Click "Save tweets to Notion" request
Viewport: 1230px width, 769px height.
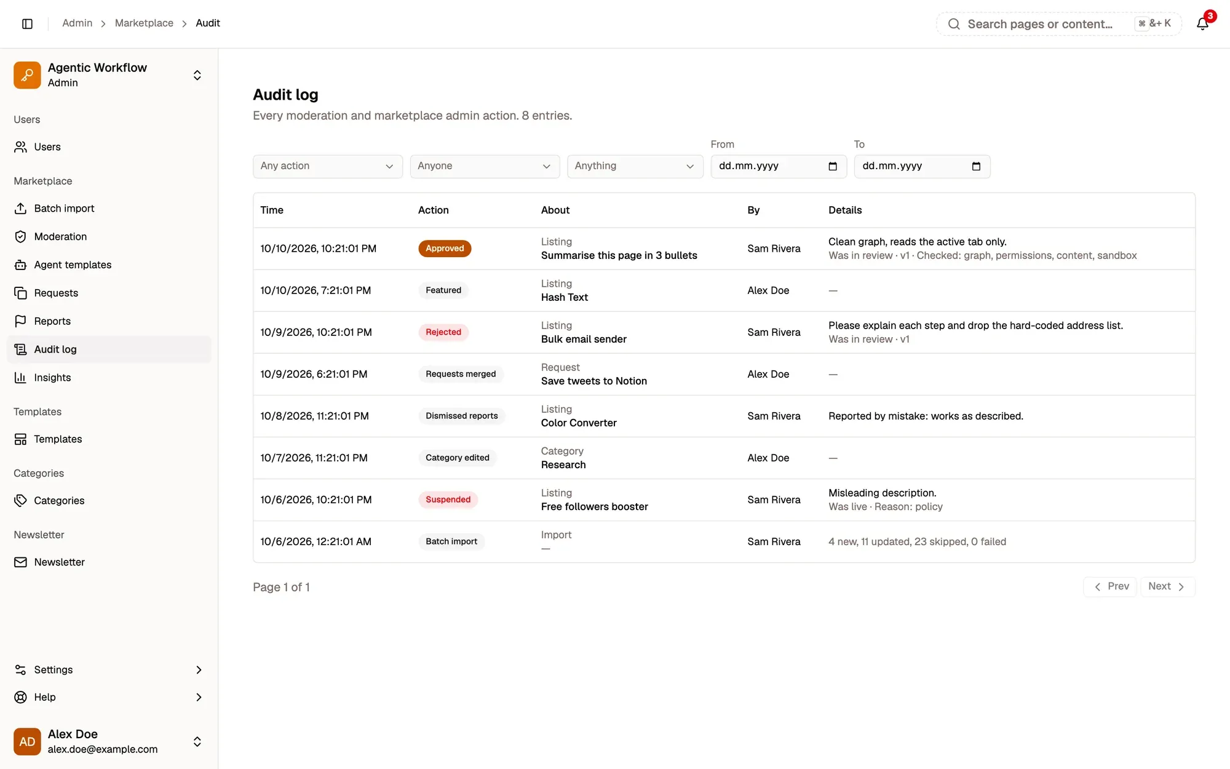coord(594,381)
